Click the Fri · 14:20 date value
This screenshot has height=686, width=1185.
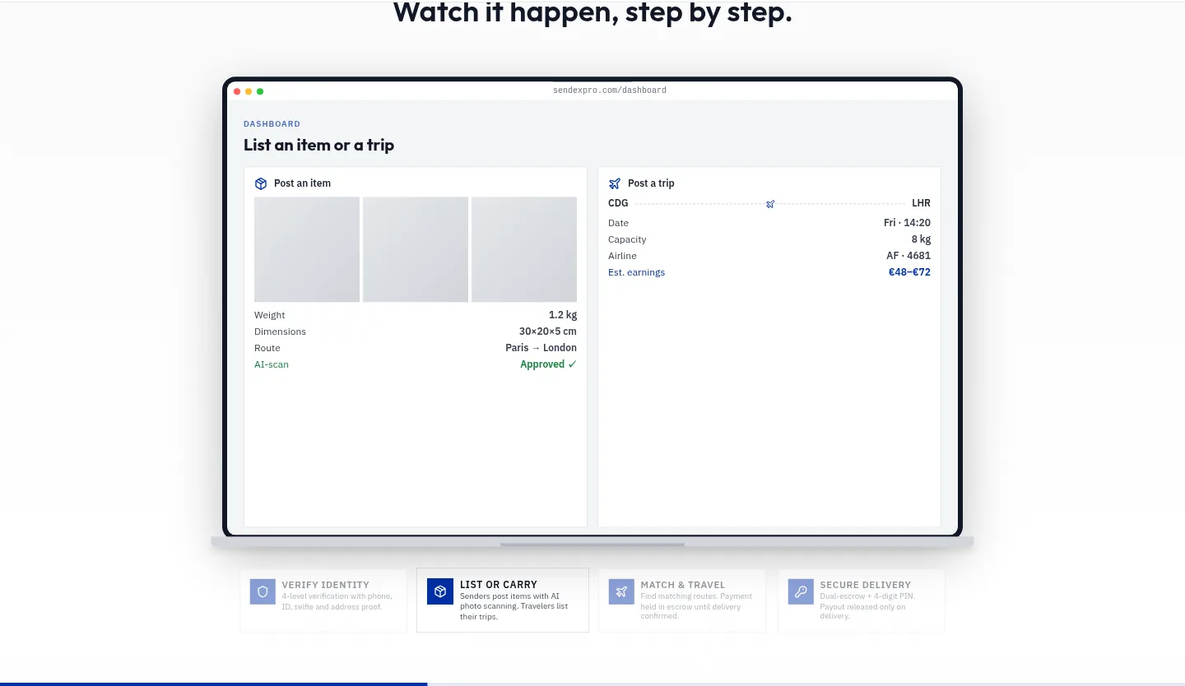[x=907, y=223]
